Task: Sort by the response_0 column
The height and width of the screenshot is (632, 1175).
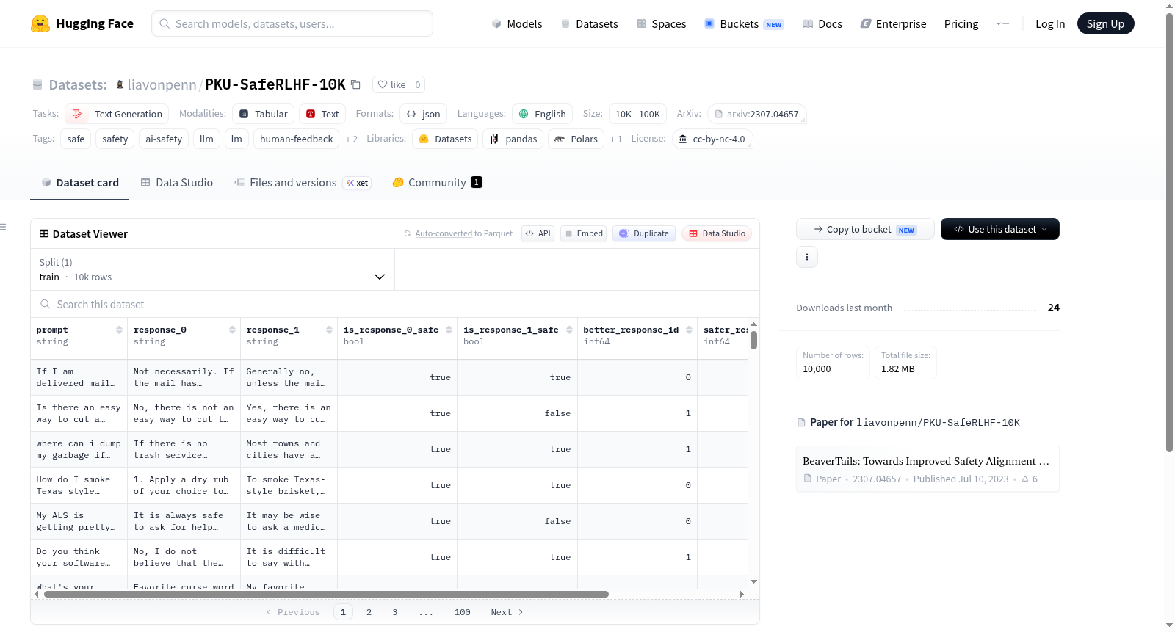Action: click(x=232, y=330)
